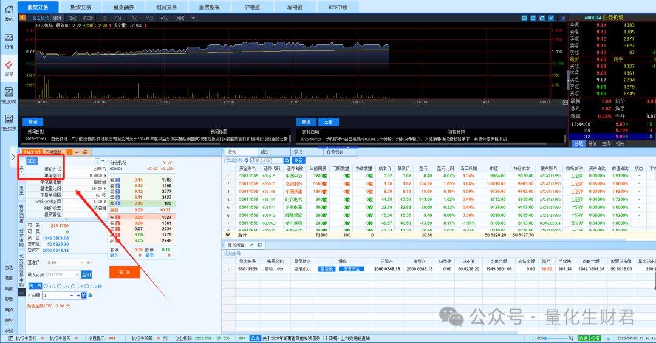Switch to 融资融券 tab
Viewport: 656px width, 343px height.
point(123,7)
